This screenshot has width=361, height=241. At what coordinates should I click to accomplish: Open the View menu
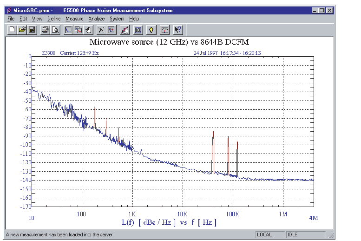click(37, 19)
